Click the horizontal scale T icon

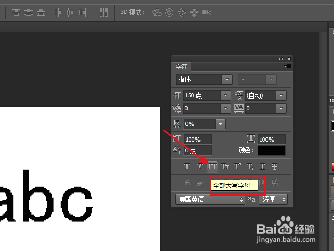[x=251, y=138]
